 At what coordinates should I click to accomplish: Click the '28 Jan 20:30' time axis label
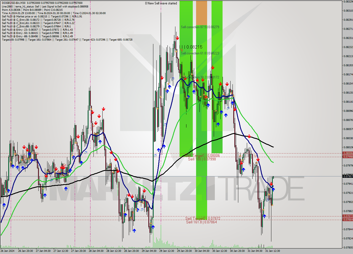pyautogui.click(x=131, y=251)
